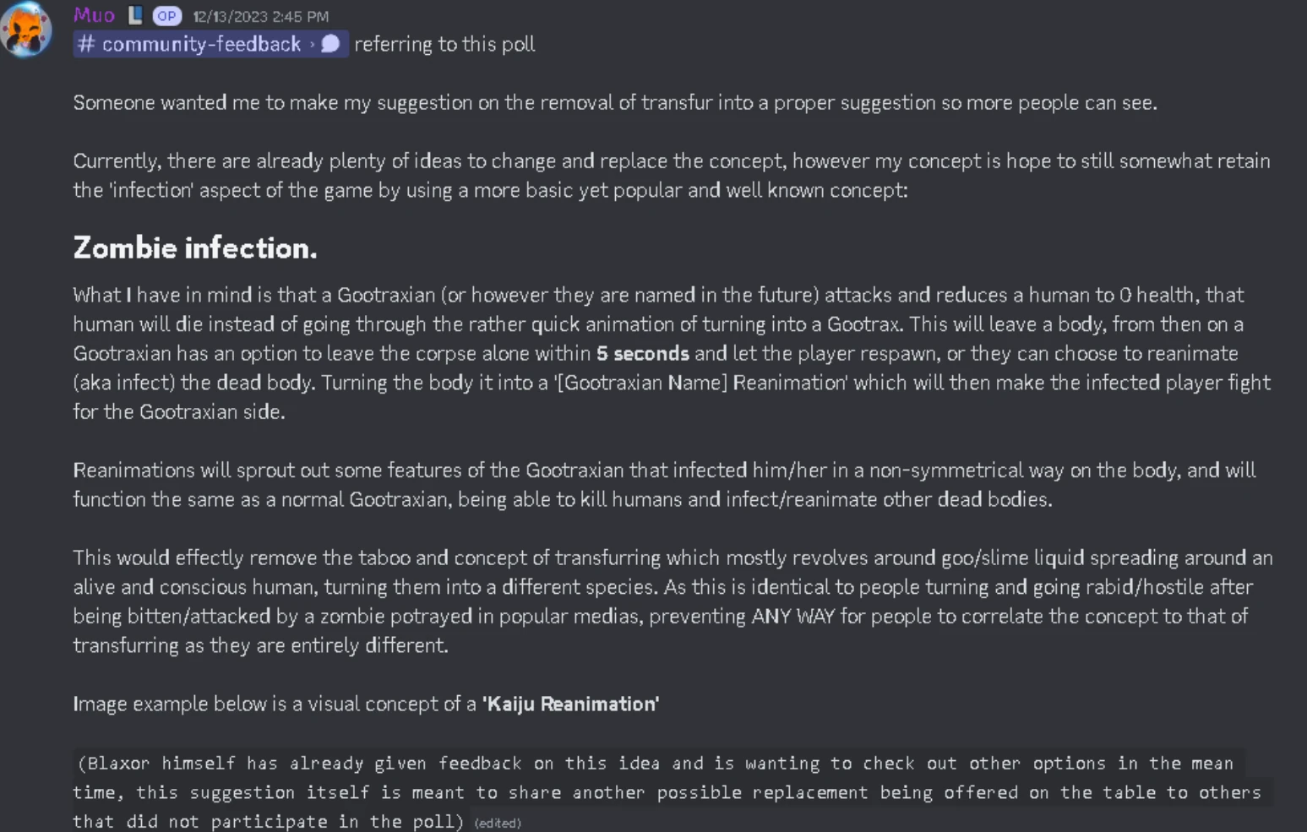Click the paragraph starting 'Someone wanted me'
Viewport: 1307px width, 832px height.
coord(614,102)
